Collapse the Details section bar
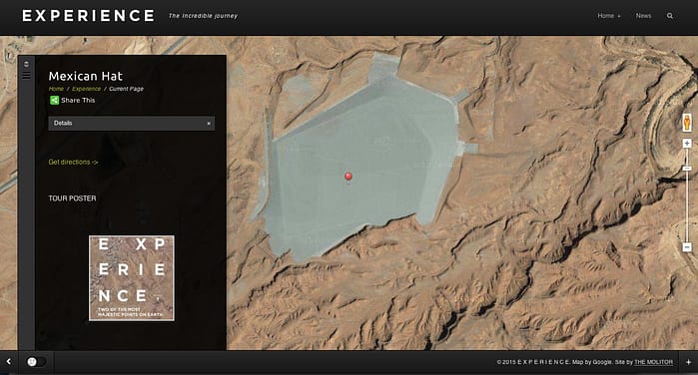 [x=132, y=124]
